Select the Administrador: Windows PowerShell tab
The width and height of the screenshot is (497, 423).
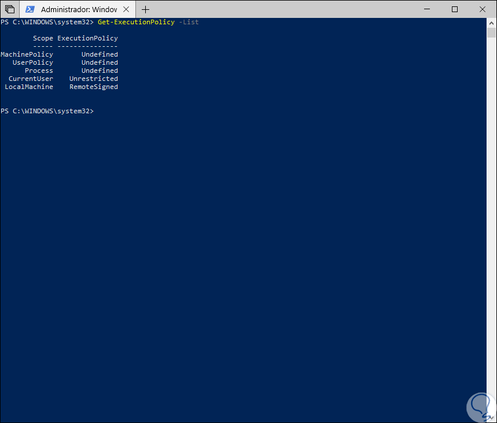pyautogui.click(x=78, y=9)
